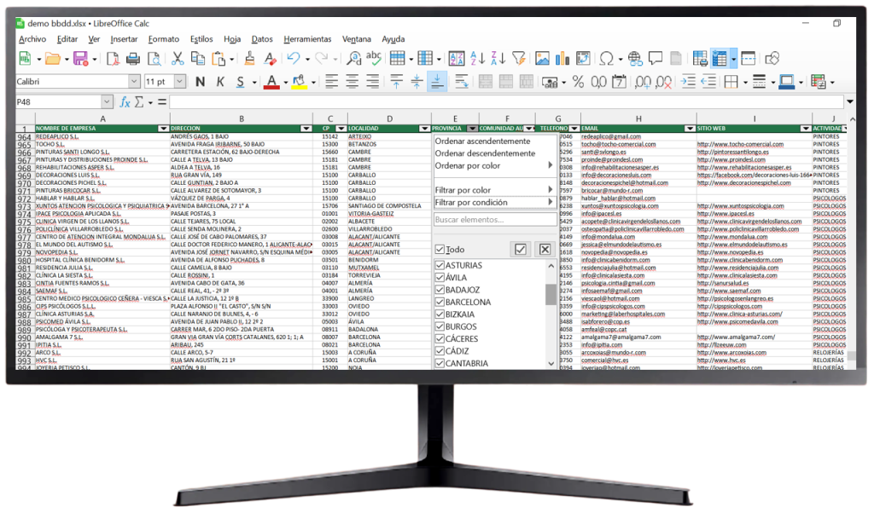The image size is (874, 513).
Task: Uncheck the ASTURIAS filter checkbox
Action: (440, 266)
